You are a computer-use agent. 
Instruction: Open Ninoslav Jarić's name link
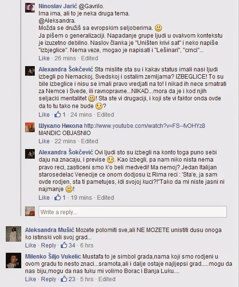(x=58, y=6)
